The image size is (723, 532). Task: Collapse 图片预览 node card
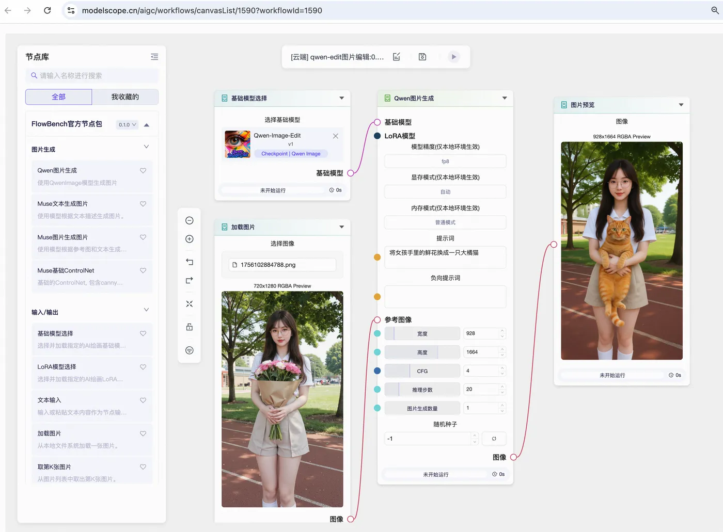[681, 105]
